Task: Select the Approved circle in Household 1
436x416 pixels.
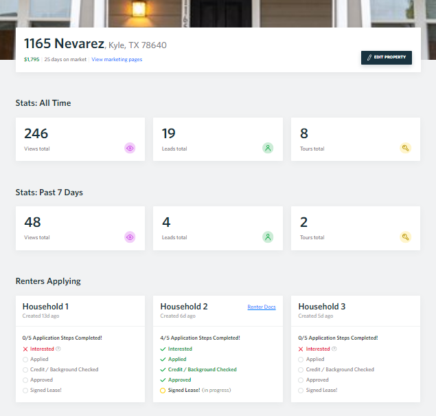Action: (x=25, y=380)
